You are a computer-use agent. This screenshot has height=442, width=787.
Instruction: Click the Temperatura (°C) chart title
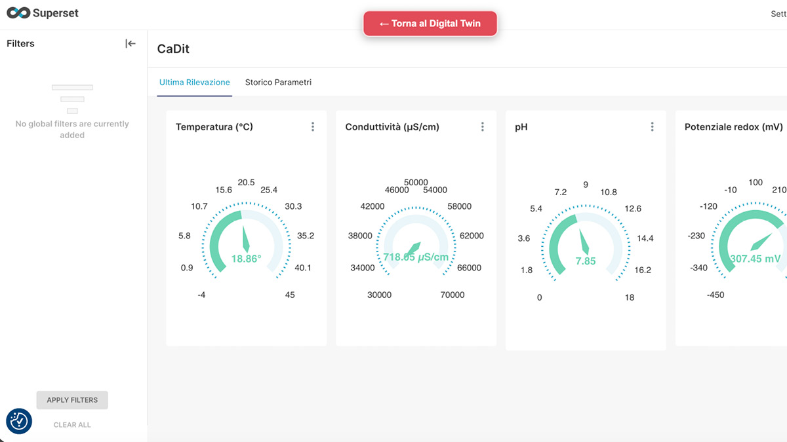point(214,127)
